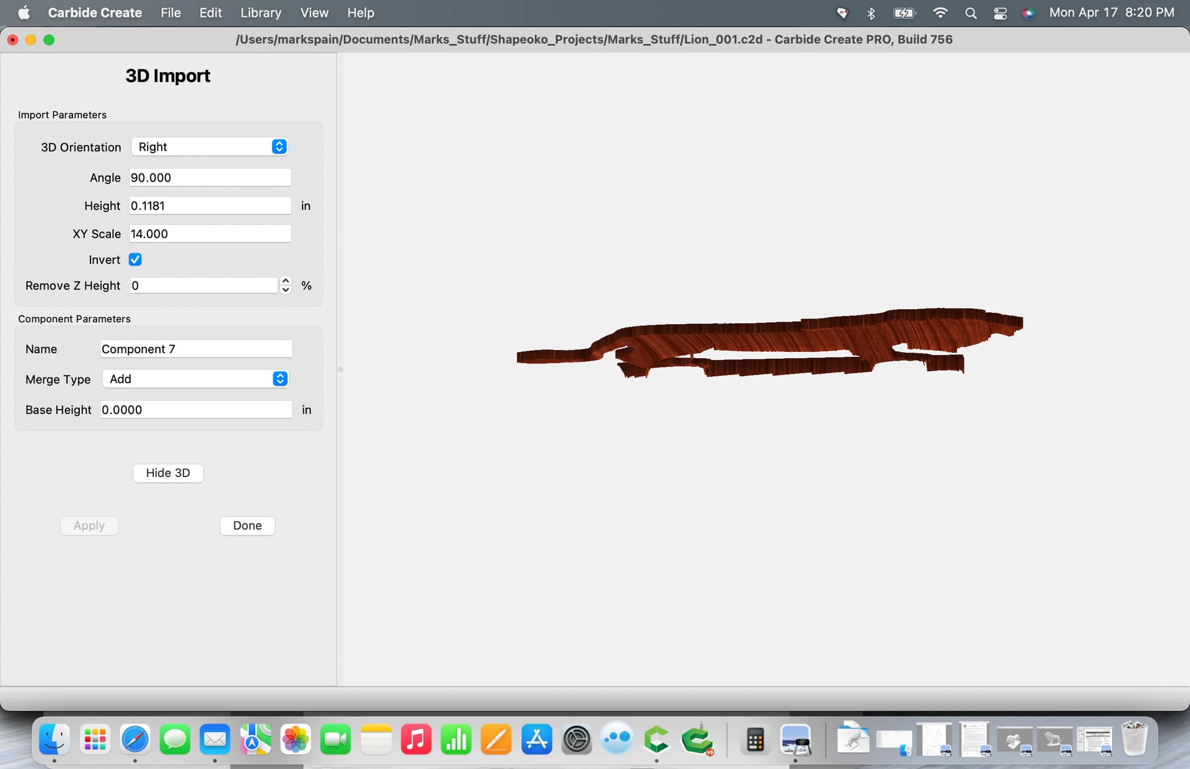The height and width of the screenshot is (769, 1190).
Task: Open Spotlight search icon
Action: point(971,13)
